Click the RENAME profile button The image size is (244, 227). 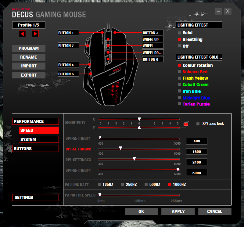tap(29, 57)
